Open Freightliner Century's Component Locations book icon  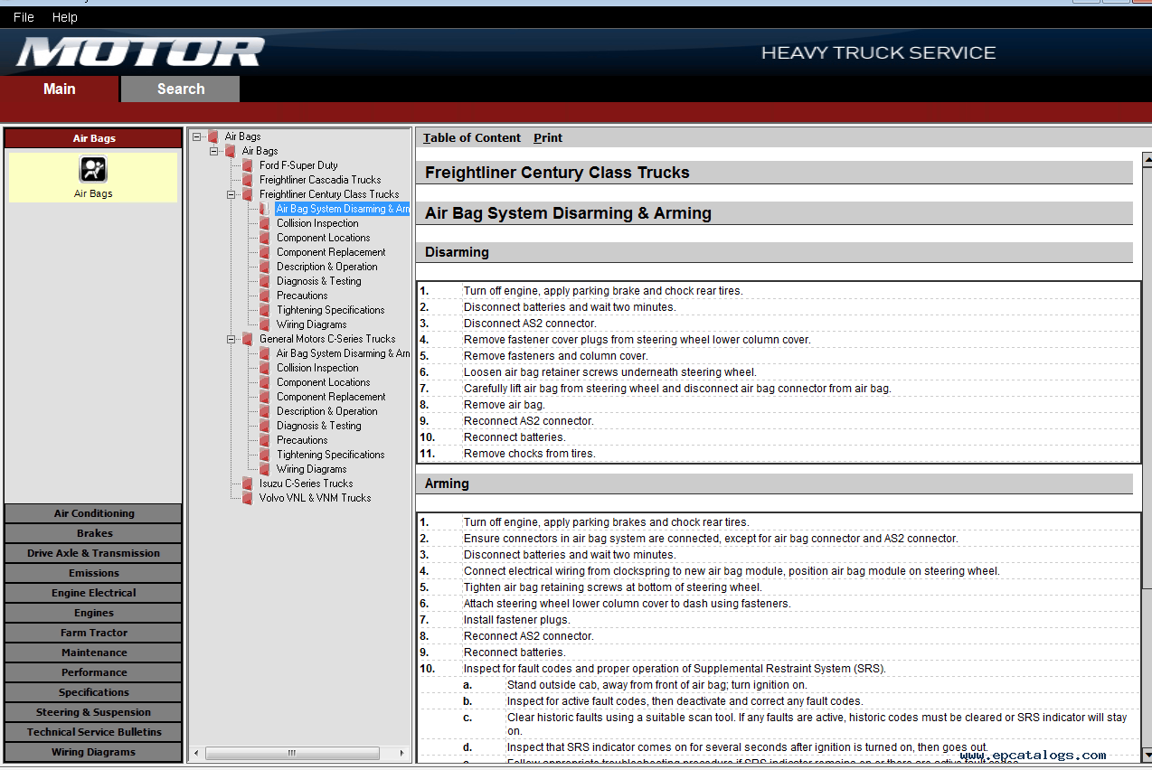tap(264, 238)
